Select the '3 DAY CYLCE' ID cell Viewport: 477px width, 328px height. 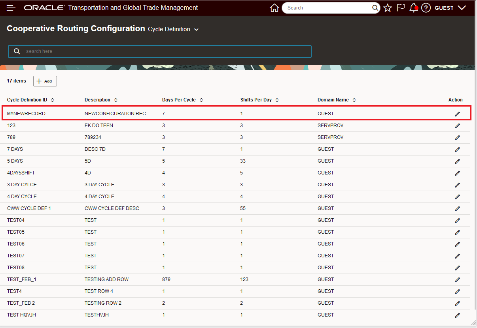click(x=22, y=185)
